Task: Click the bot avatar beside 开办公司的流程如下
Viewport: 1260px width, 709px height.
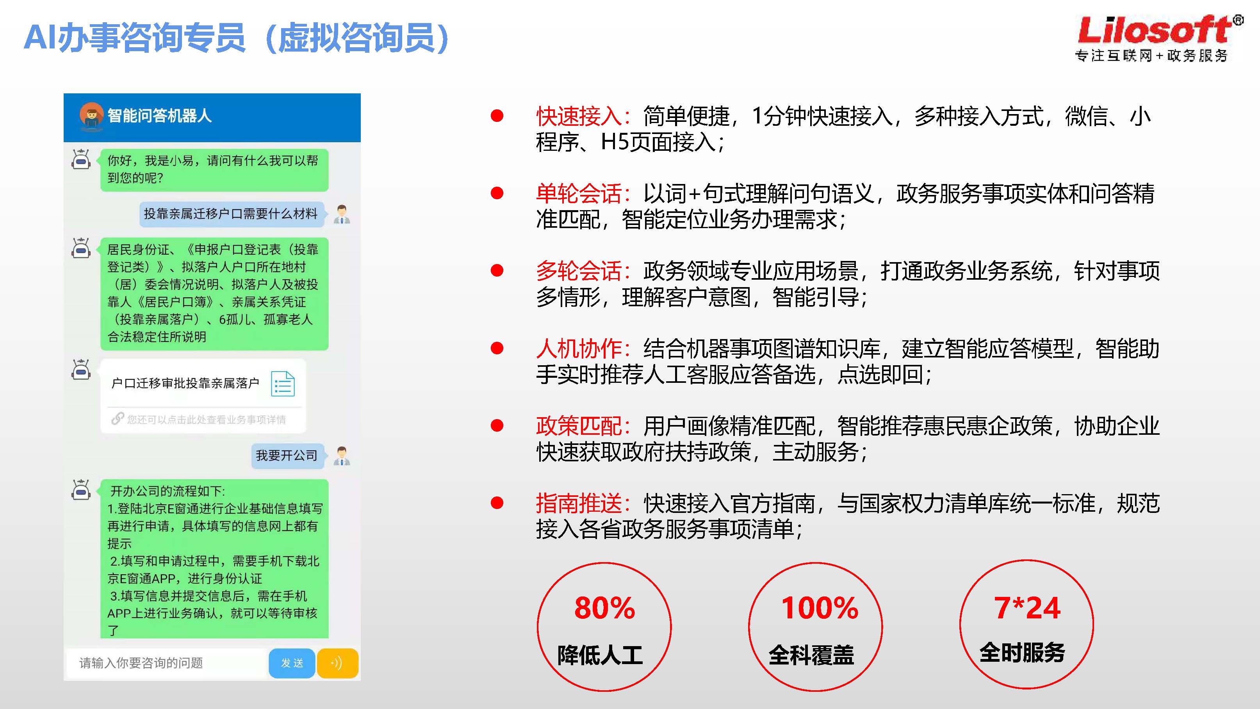Action: click(81, 489)
